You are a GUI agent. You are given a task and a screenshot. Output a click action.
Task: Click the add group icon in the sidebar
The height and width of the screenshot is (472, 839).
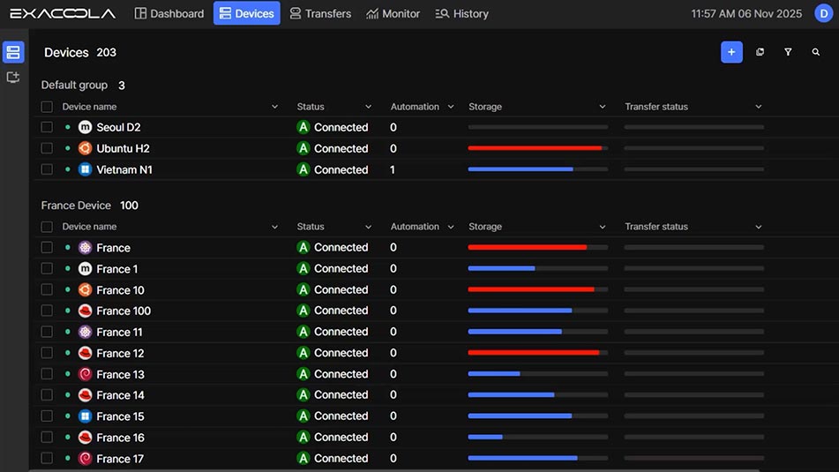[x=13, y=78]
